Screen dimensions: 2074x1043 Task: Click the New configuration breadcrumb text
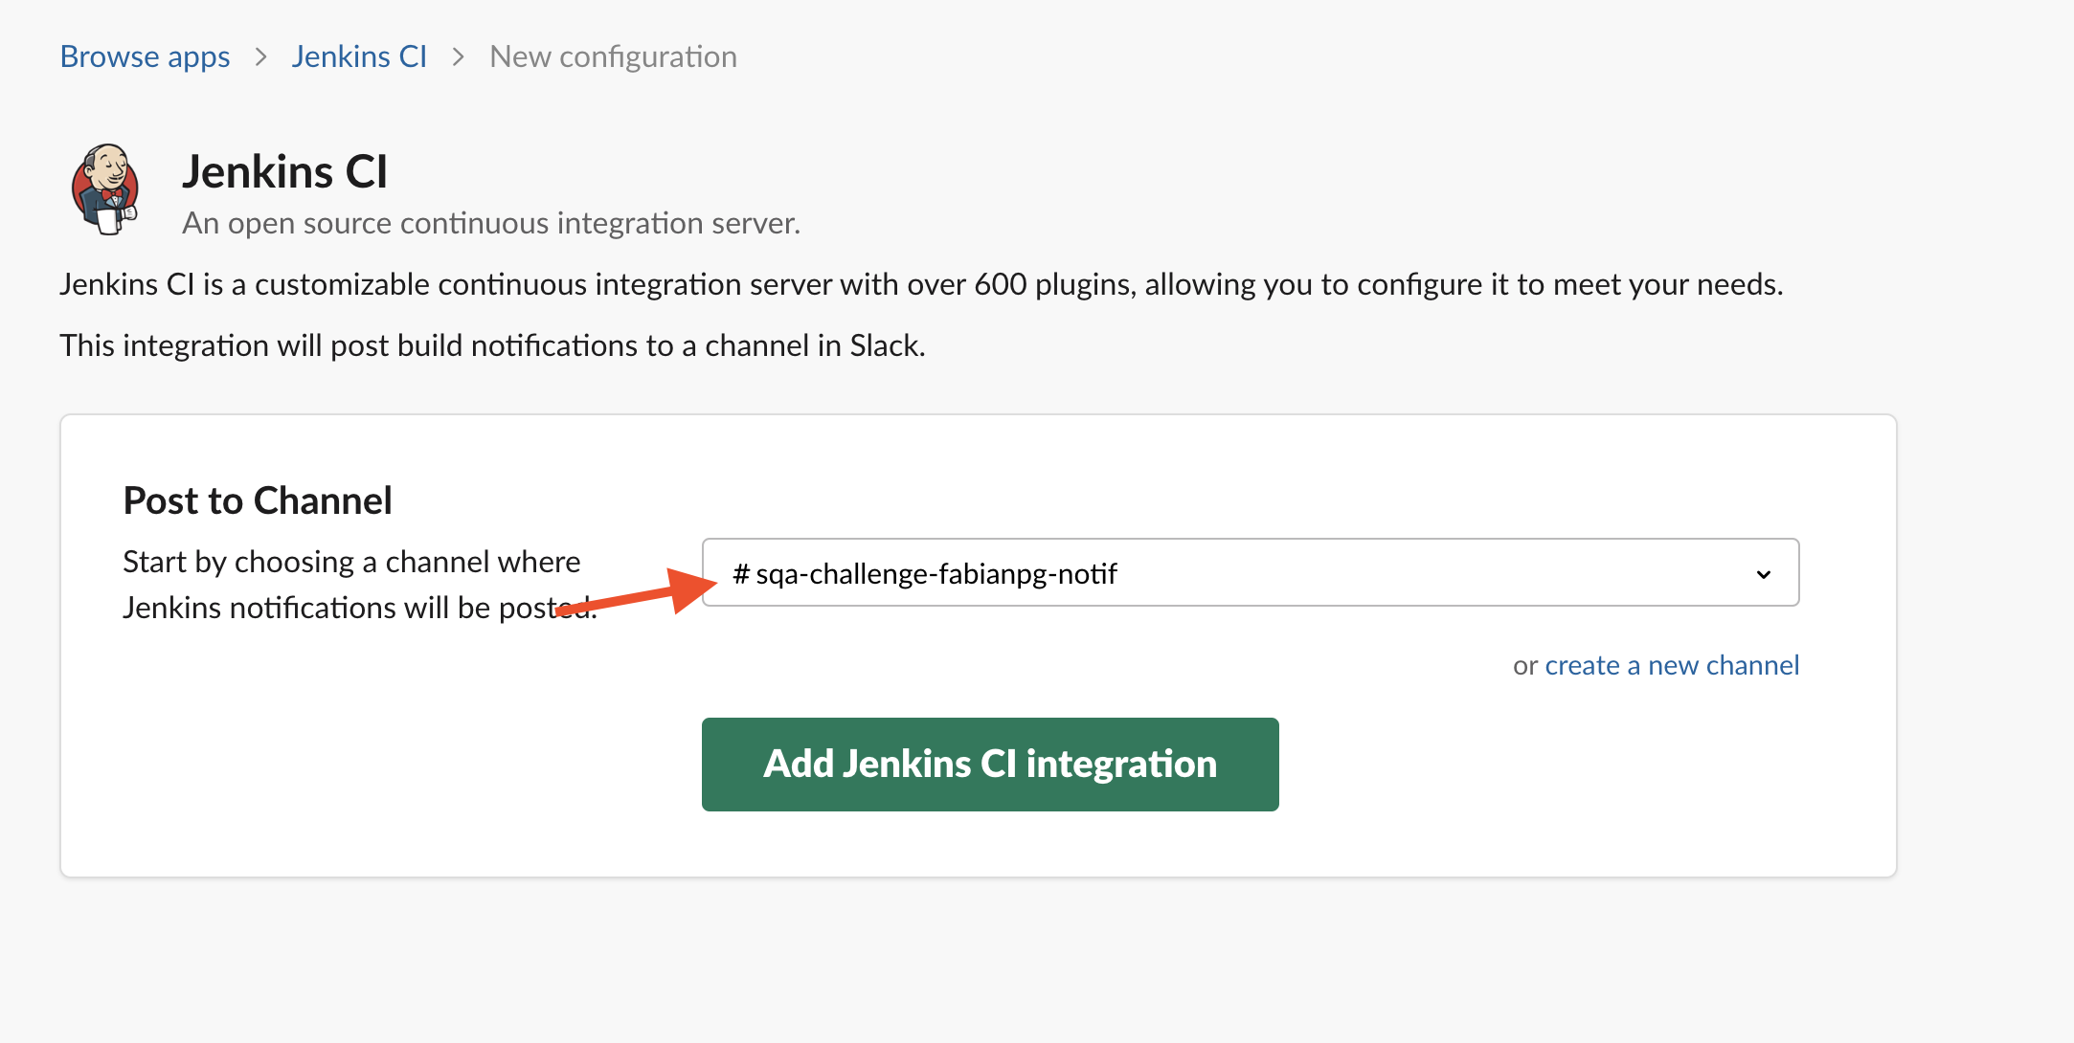pyautogui.click(x=613, y=56)
